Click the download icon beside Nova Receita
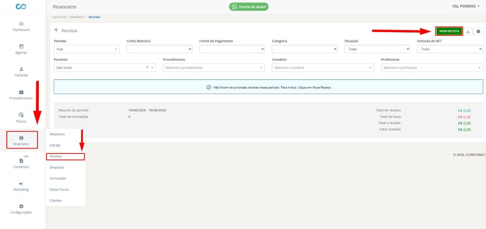This screenshot has height=229, width=486. point(468,31)
